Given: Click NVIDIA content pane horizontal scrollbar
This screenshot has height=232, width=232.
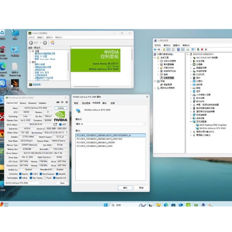Looking at the screenshot, I should click(x=86, y=86).
